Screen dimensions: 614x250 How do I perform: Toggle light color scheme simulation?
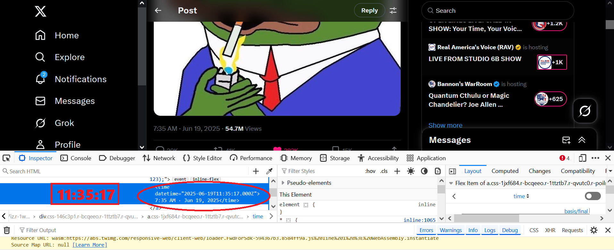(411, 171)
